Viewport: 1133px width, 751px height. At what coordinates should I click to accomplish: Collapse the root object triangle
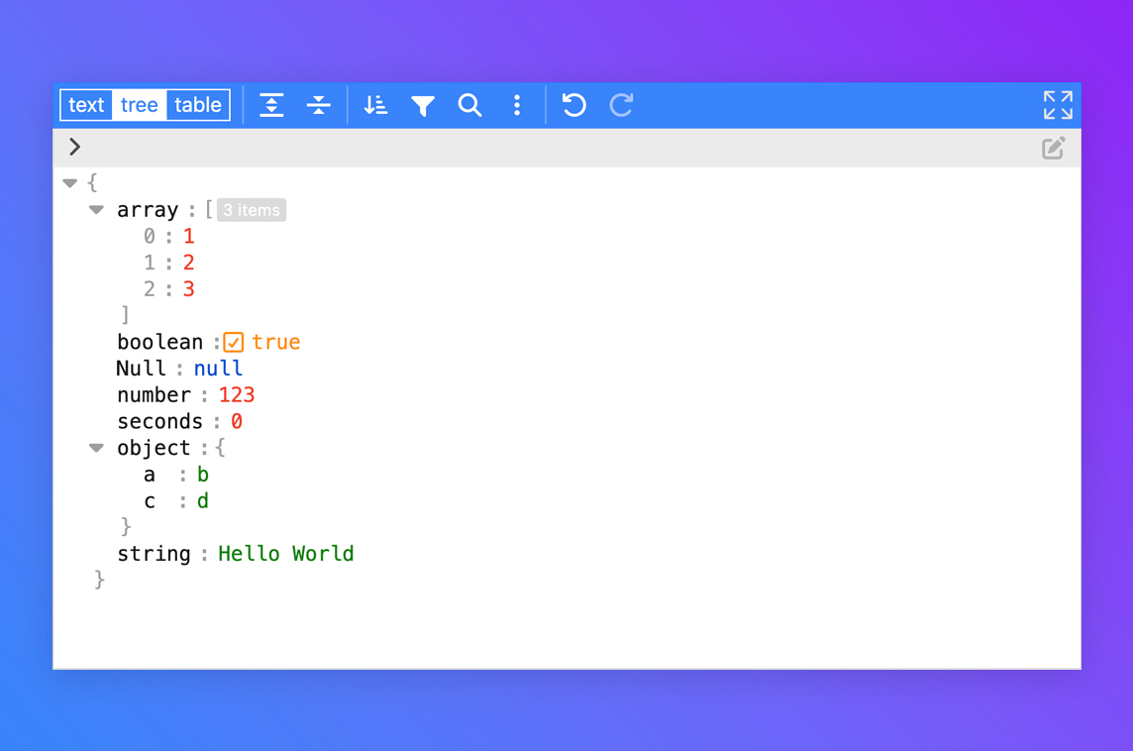69,183
